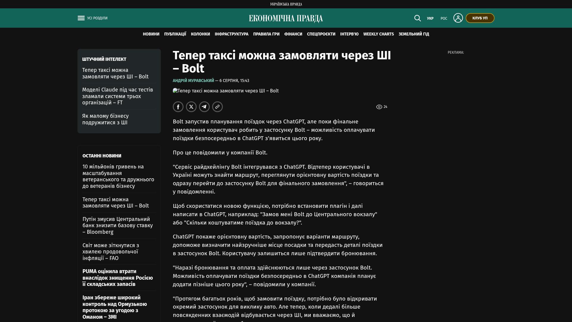Click the РЕКЛАМА label

pos(456,52)
